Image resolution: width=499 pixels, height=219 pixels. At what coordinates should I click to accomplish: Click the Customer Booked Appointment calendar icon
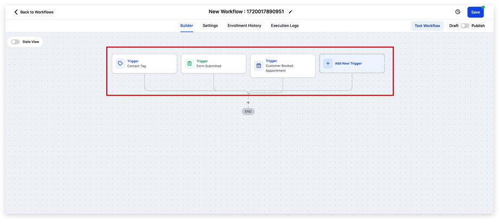pos(259,65)
